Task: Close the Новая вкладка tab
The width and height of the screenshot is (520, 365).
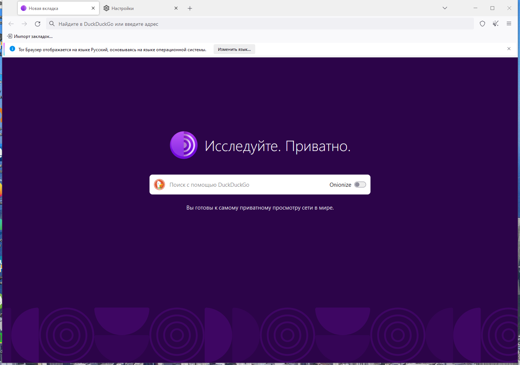Action: (93, 8)
